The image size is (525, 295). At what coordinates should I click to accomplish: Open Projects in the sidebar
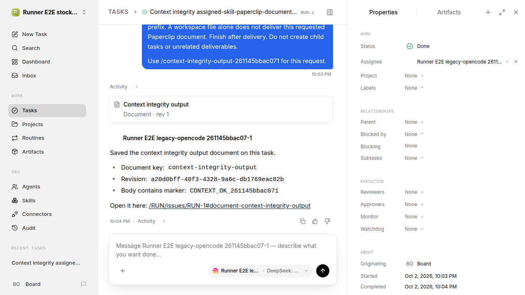pos(47,125)
